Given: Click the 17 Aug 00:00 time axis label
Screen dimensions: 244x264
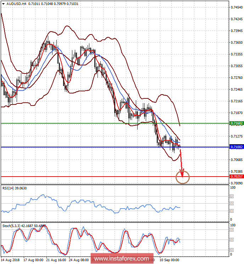Looking at the screenshot, I should (x=33, y=260).
